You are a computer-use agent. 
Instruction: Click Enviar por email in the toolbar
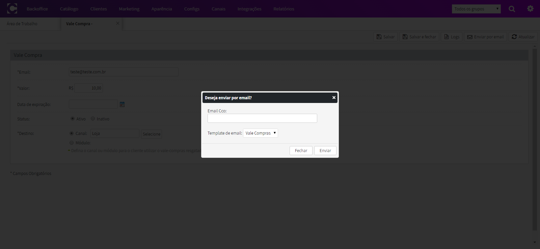coord(485,37)
